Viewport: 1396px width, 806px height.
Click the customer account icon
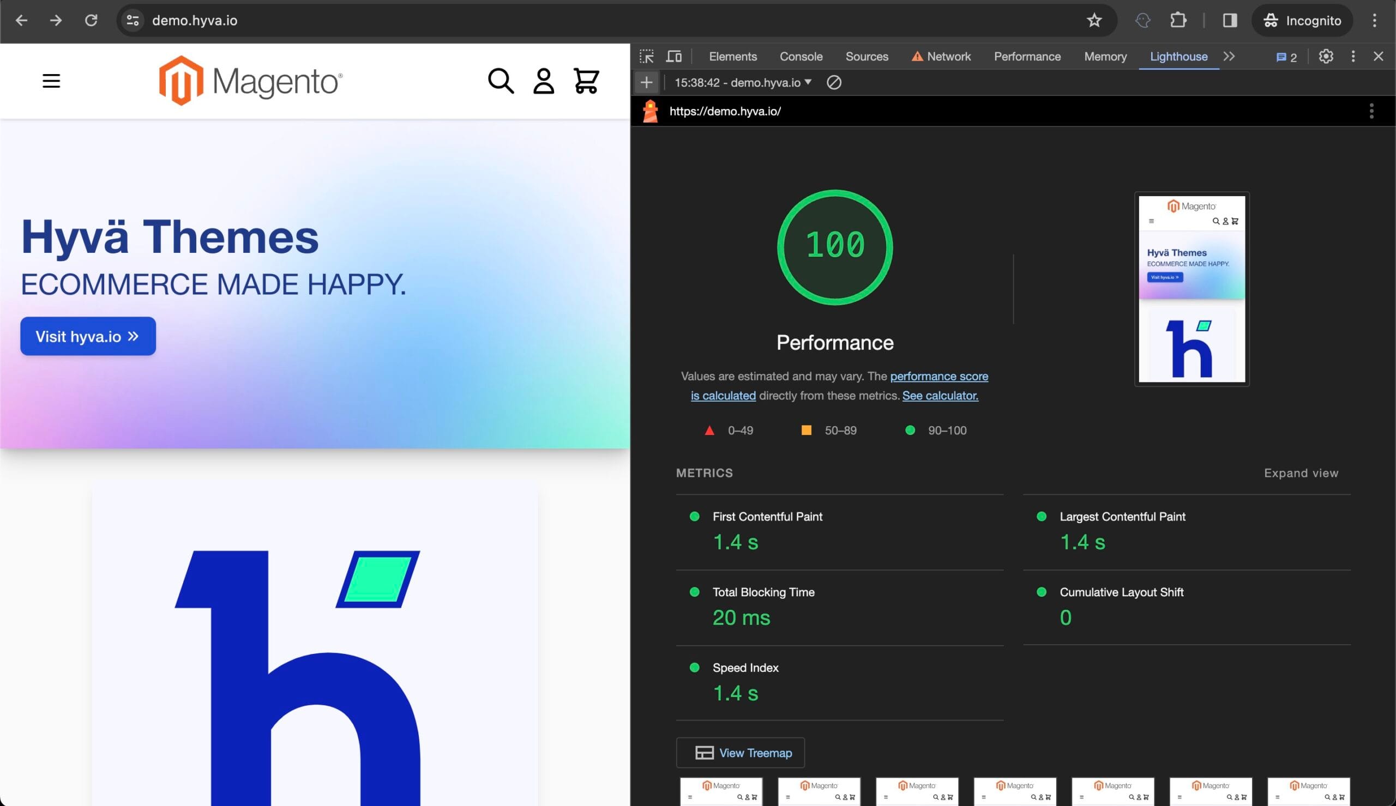(543, 81)
